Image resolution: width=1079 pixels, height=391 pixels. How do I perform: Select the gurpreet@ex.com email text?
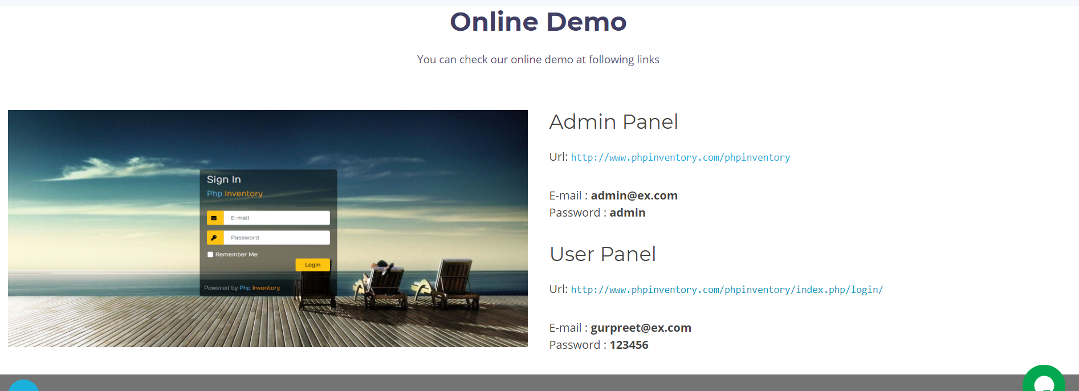(641, 328)
